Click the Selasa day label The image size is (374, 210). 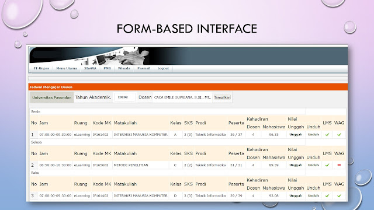tap(36, 142)
